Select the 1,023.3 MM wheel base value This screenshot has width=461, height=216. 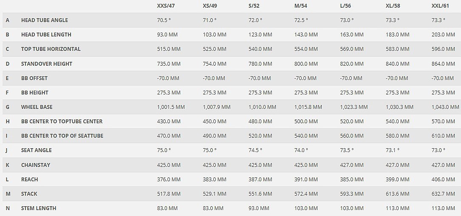point(354,107)
